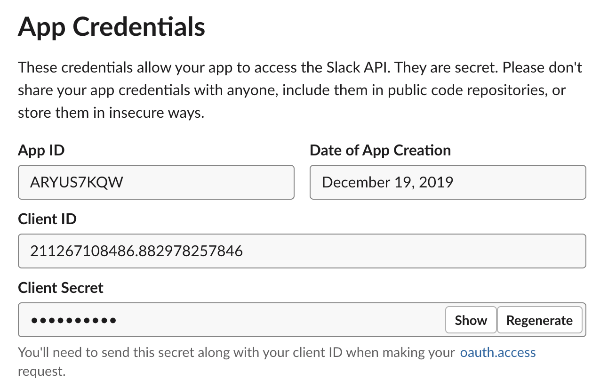Open the oauth.access documentation link
This screenshot has width=608, height=389.
(498, 352)
